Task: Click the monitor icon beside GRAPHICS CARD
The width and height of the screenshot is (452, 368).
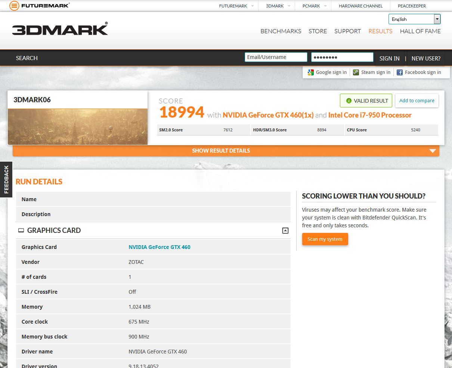Action: [x=21, y=231]
